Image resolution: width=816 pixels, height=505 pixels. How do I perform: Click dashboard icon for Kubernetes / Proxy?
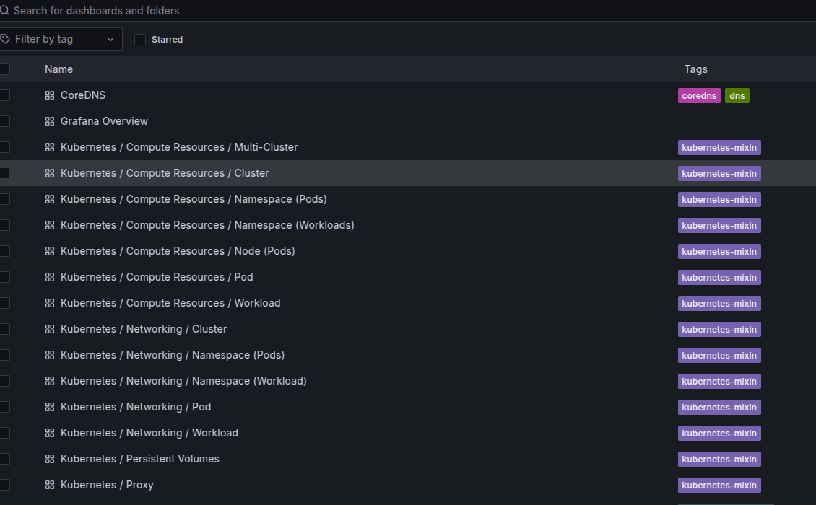(x=50, y=486)
